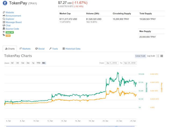The height and width of the screenshot is (127, 172).
Task: Set chart zoom to ALL
Action: pyautogui.click(x=44, y=63)
